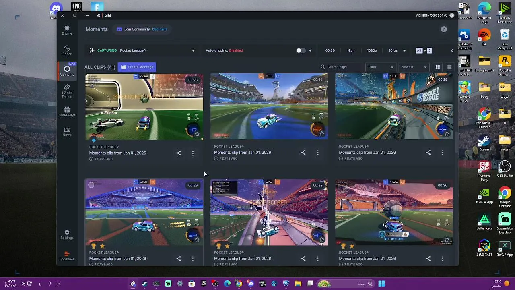The image size is (515, 290).
Task: Share the 00:29 clip
Action: coord(179,259)
